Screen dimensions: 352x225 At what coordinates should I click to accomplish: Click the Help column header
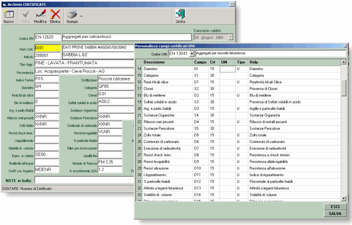(x=295, y=62)
